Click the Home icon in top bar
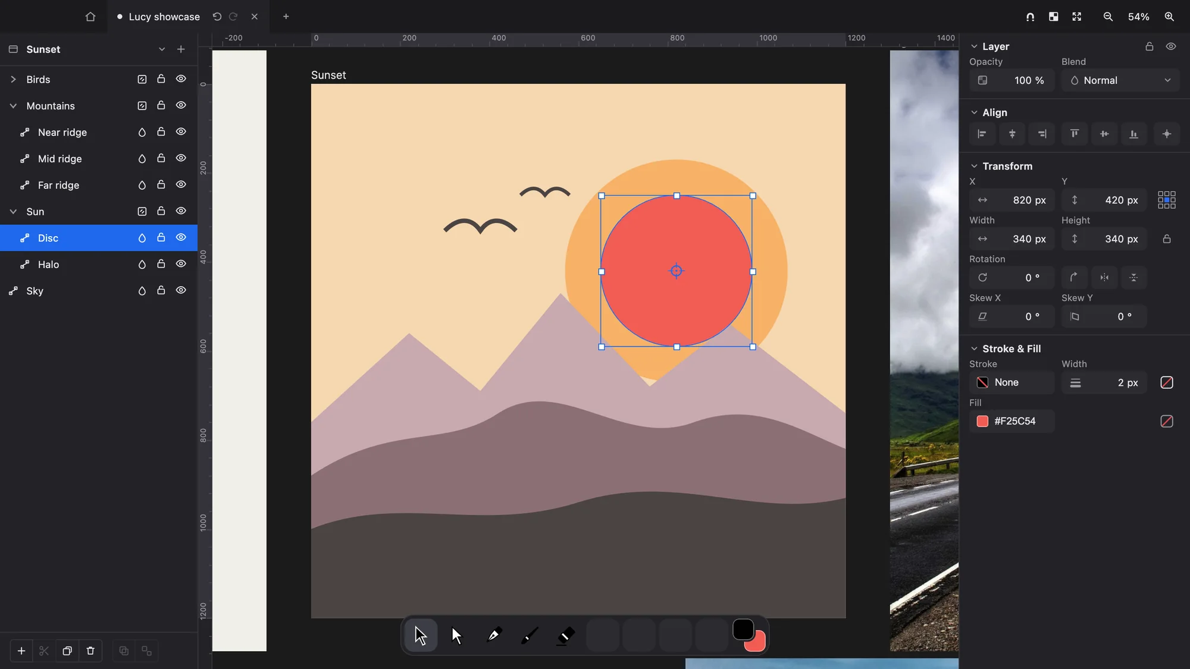The height and width of the screenshot is (669, 1190). pos(90,17)
